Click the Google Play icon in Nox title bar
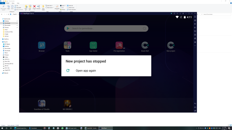This screenshot has width=232, height=130. tap(171, 13)
